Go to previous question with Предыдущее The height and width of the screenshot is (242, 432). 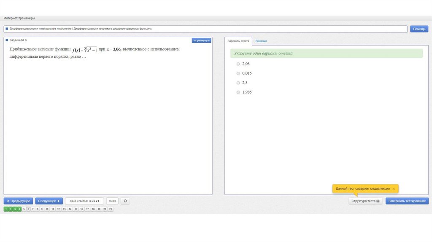(x=18, y=201)
